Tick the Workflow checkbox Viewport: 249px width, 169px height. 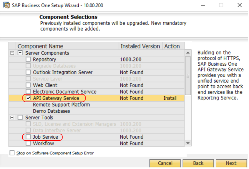pos(28,143)
